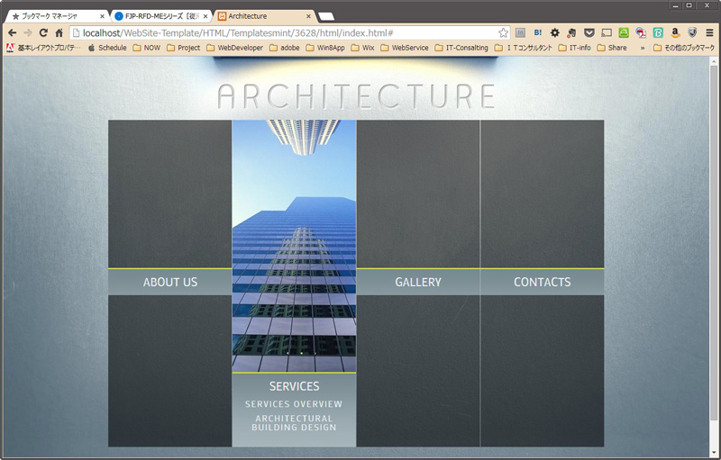Open the ITコンサルタント bookmark folder
Viewport: 721px width, 460px height.
pyautogui.click(x=524, y=48)
